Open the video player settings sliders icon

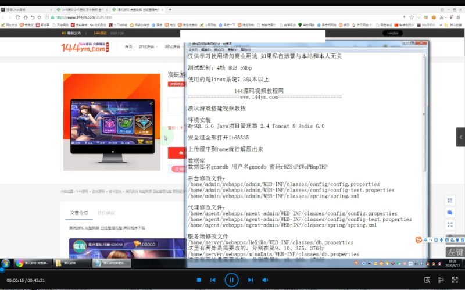(x=441, y=280)
